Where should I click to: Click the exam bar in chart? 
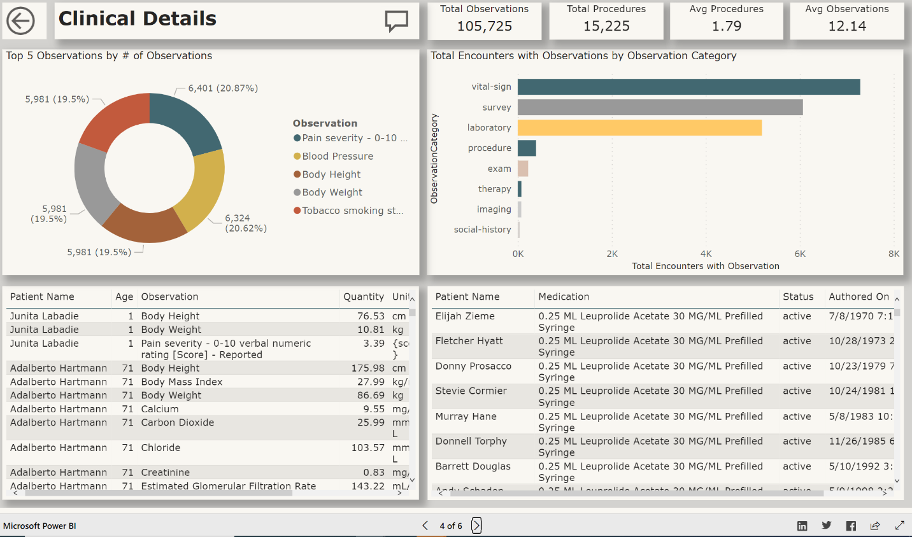[x=523, y=169]
